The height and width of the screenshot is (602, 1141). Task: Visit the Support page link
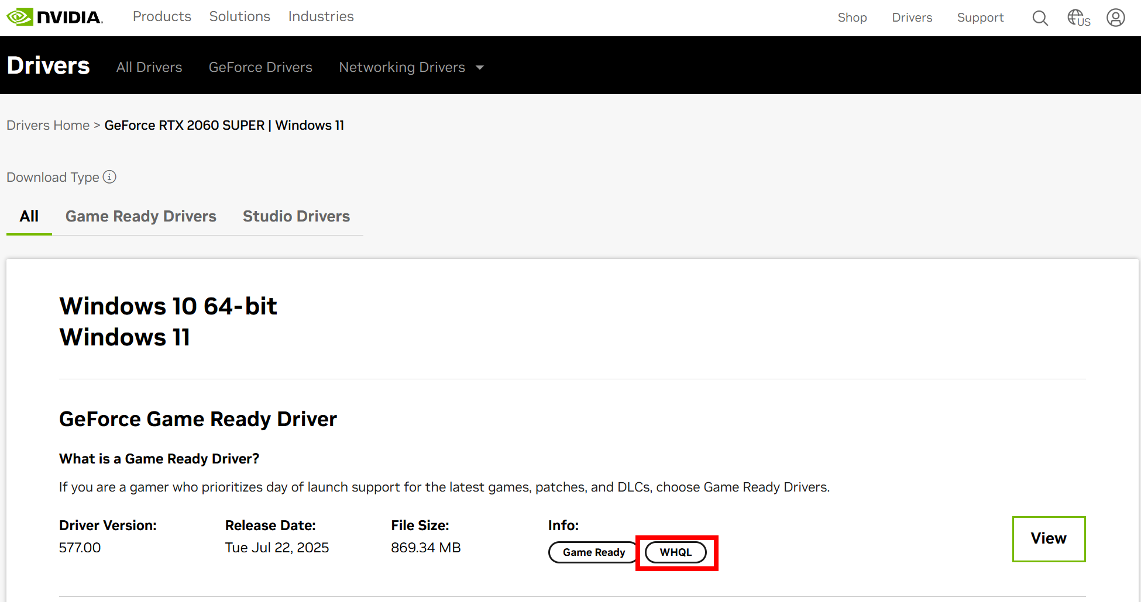click(980, 18)
